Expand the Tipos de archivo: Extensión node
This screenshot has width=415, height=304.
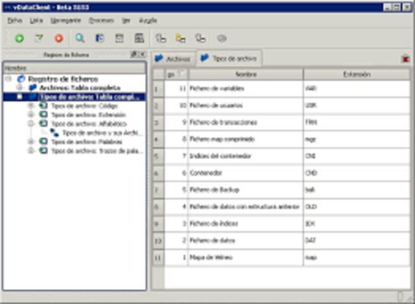tap(30, 115)
